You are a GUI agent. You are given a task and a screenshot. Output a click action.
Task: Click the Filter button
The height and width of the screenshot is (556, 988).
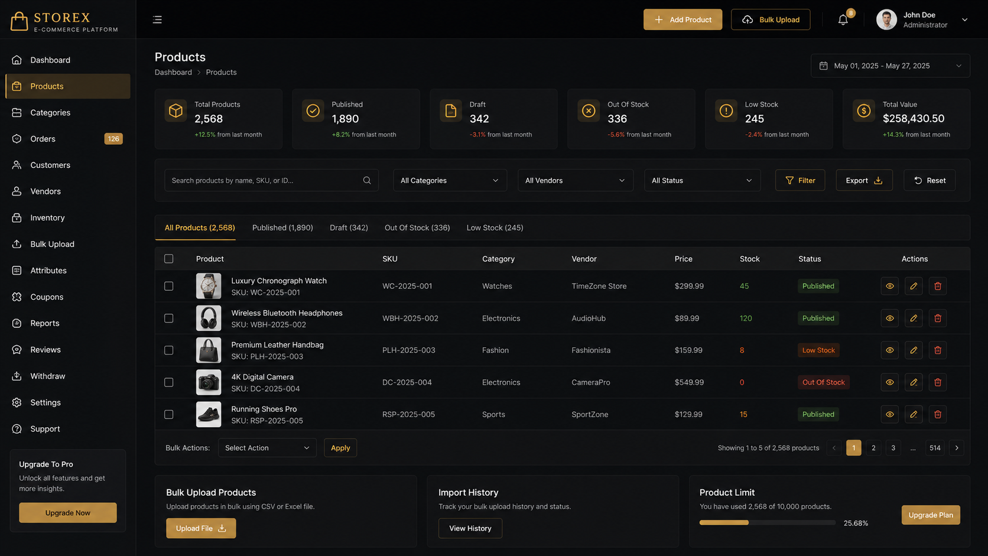800,180
